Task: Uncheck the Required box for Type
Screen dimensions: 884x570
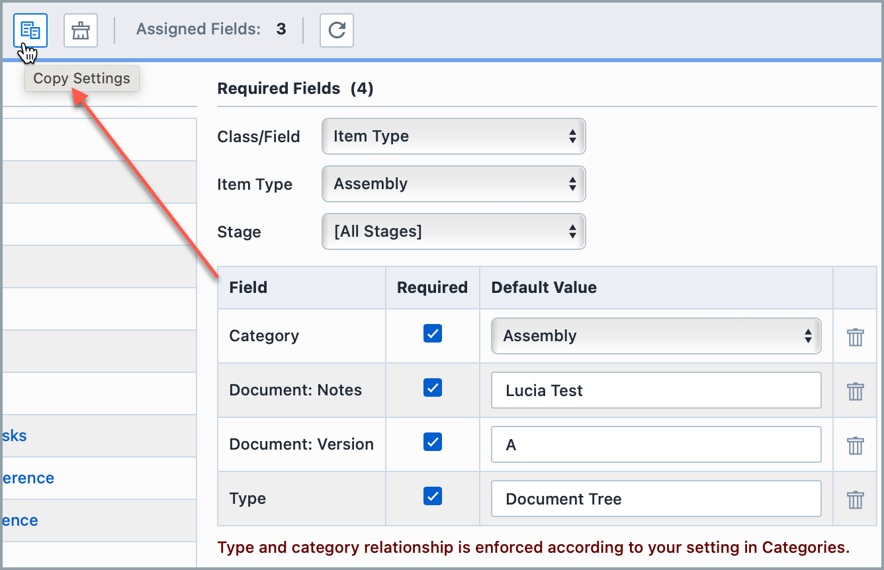Action: coord(432,496)
